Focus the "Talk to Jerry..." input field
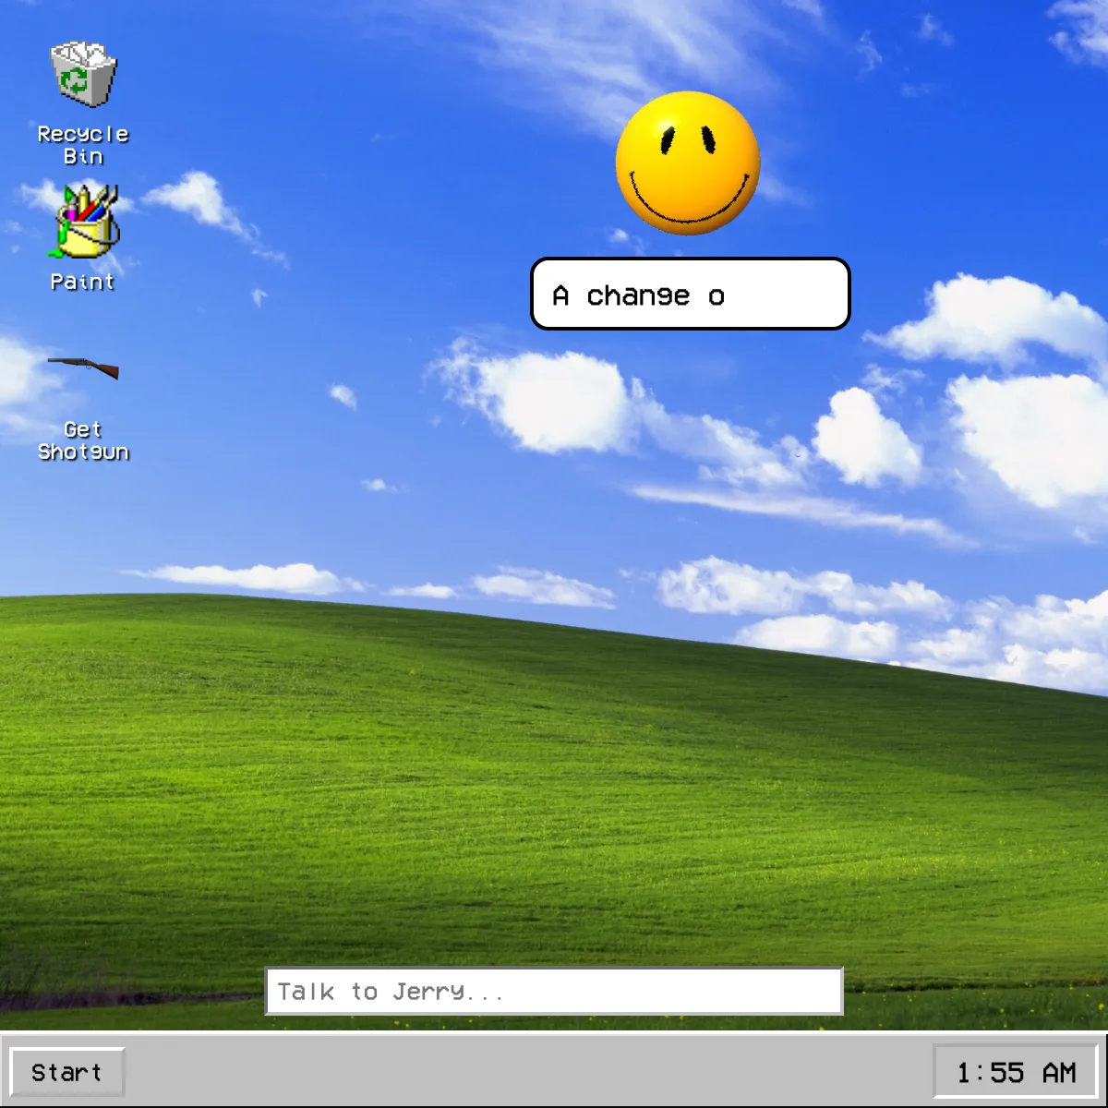The image size is (1108, 1108). 554,992
